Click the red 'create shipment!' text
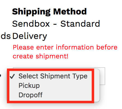This screenshot has height=109, width=122. (41, 56)
